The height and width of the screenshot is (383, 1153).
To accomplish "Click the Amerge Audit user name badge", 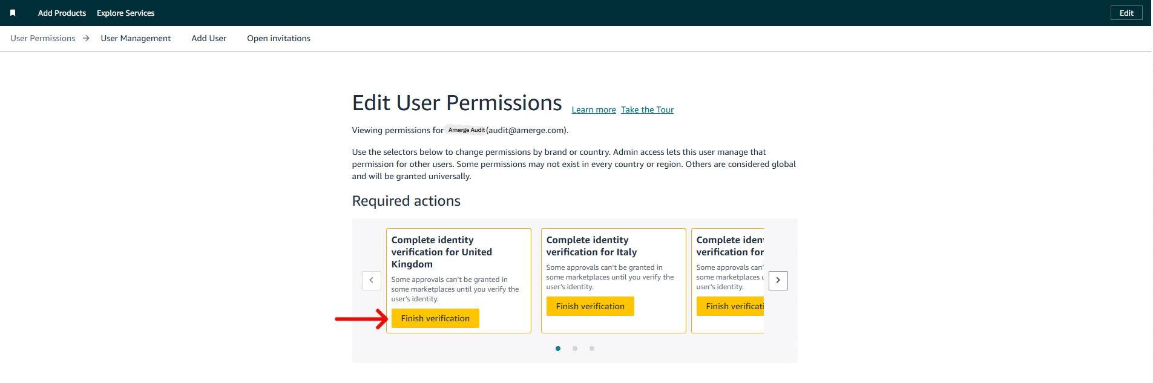I will tap(465, 130).
